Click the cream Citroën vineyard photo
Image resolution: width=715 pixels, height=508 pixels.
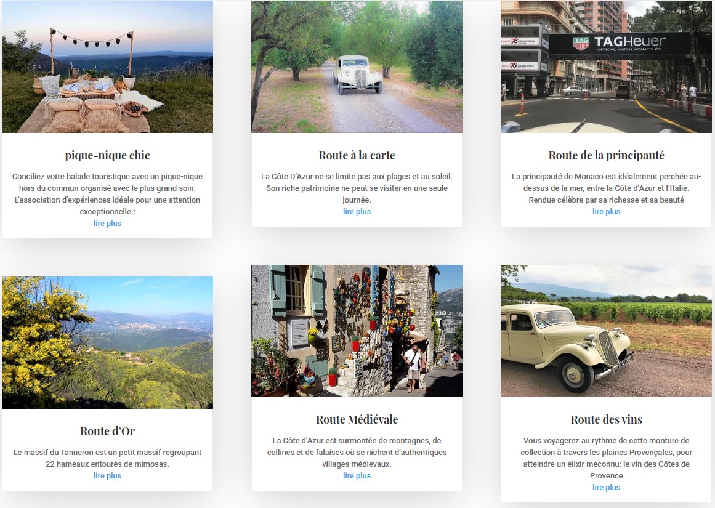pos(606,331)
